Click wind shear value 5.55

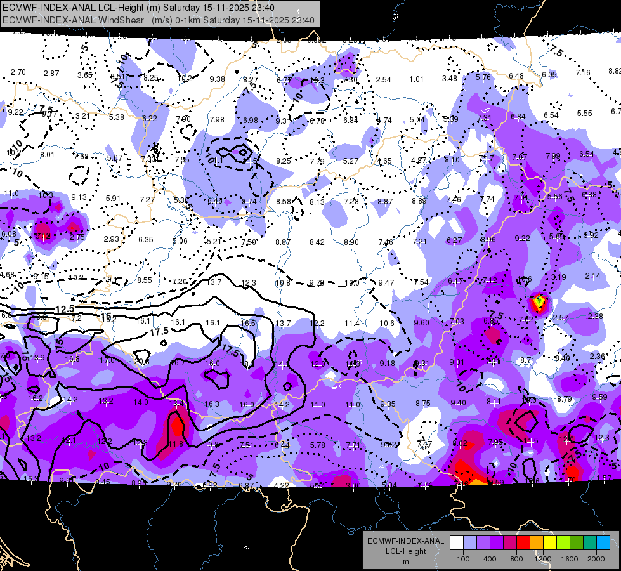click(585, 114)
